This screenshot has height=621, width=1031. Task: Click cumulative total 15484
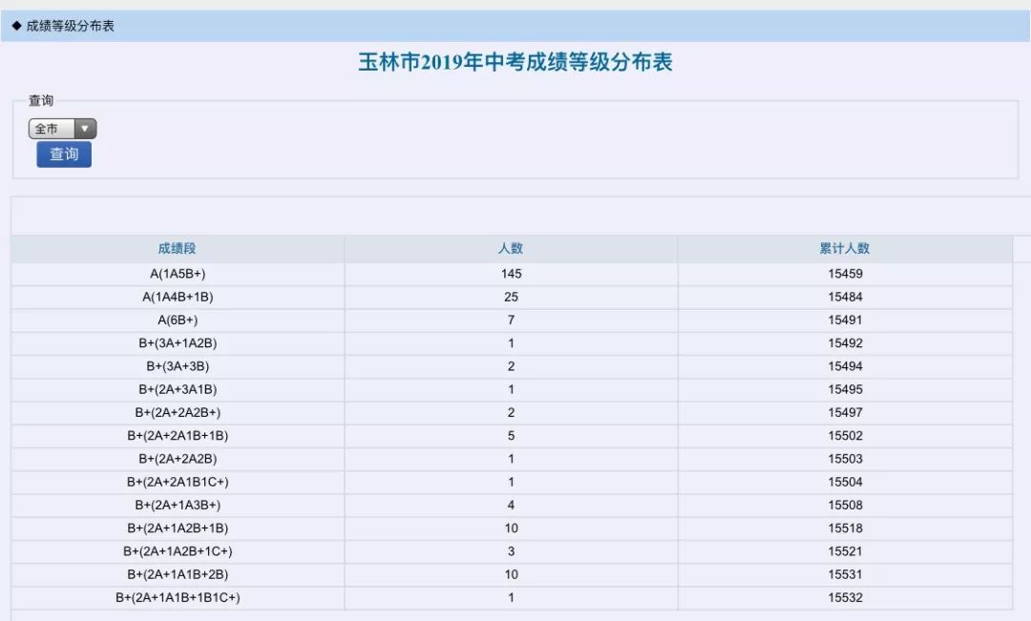(x=845, y=297)
